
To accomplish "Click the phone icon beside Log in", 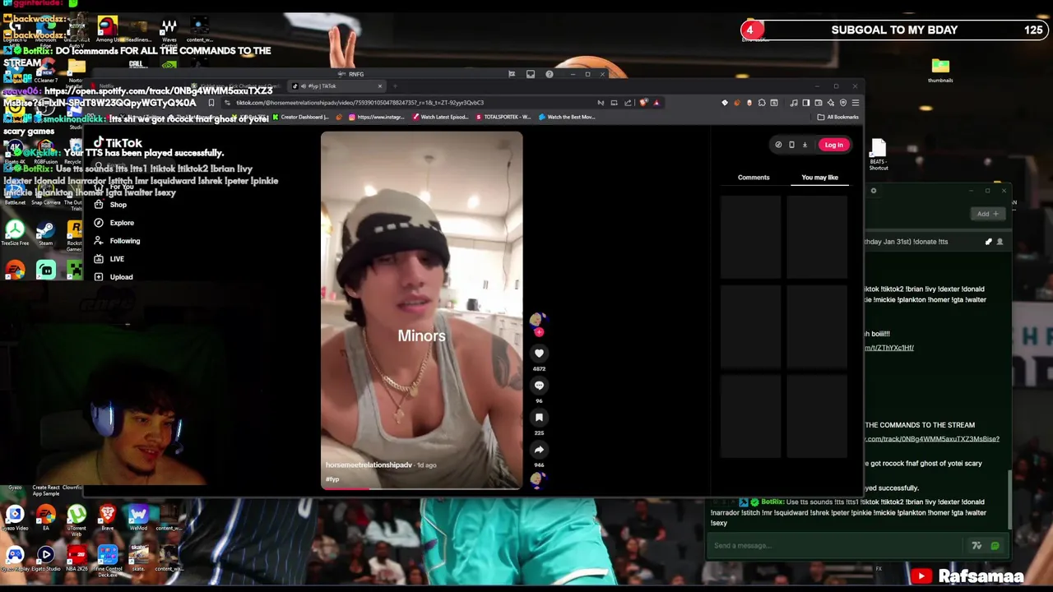I will (x=791, y=145).
